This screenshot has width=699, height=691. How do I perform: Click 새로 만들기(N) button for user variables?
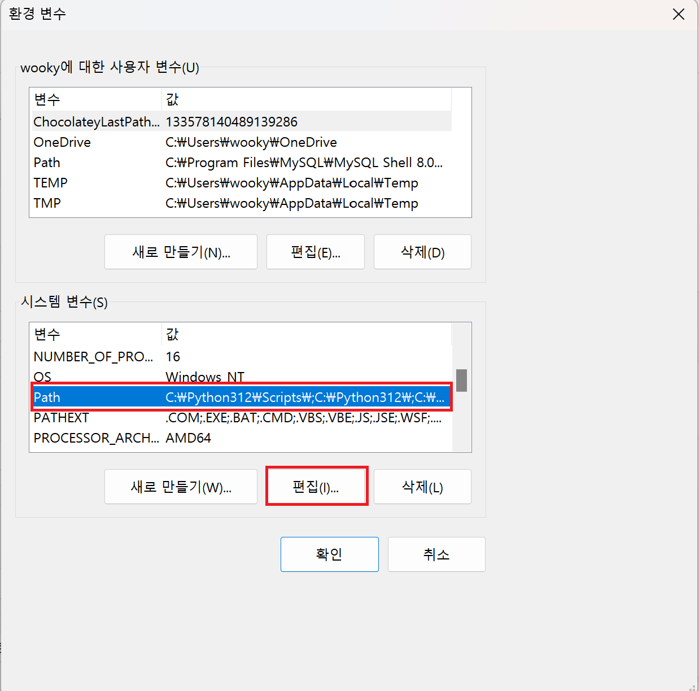181,252
